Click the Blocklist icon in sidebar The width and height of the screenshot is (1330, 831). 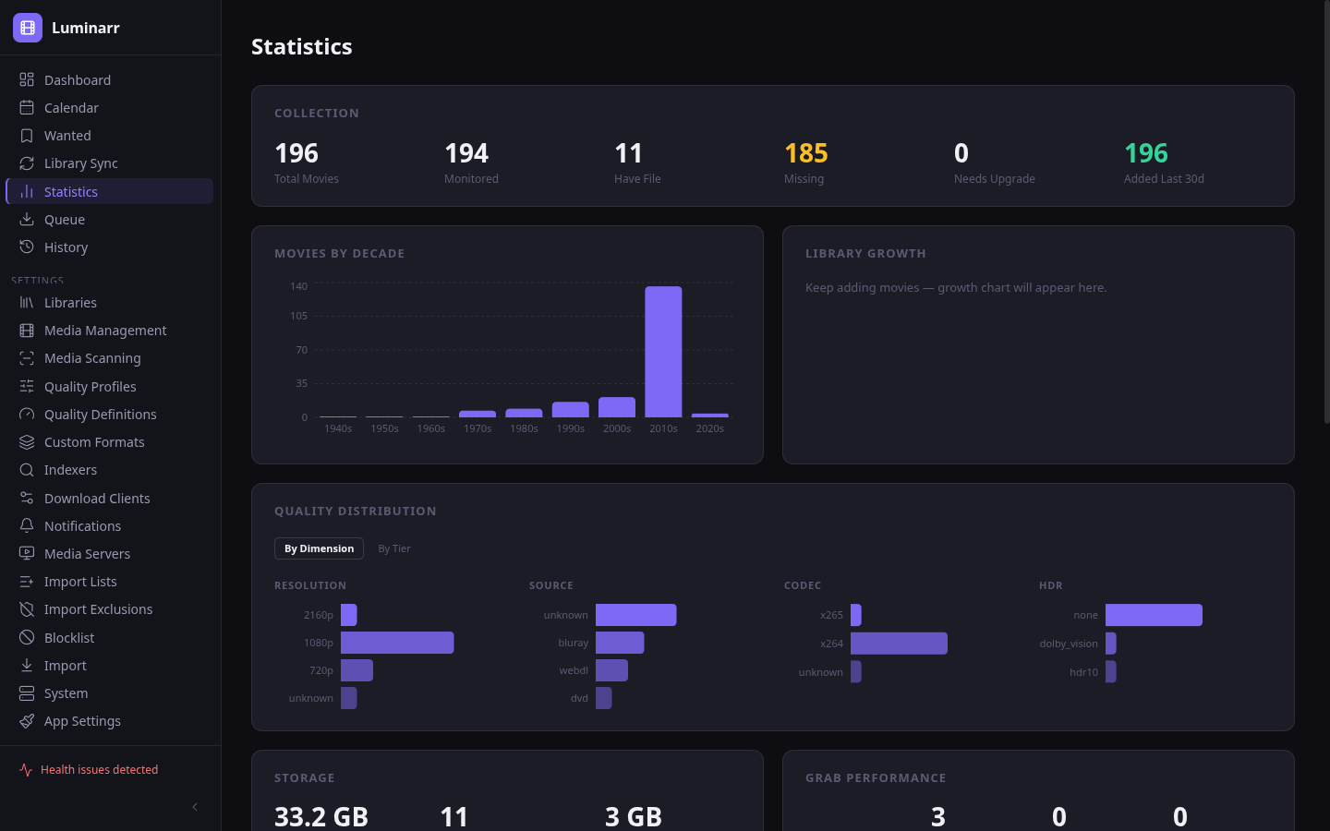click(x=26, y=637)
